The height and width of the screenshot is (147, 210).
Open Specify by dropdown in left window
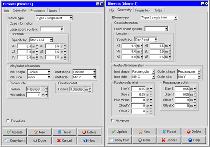[x=41, y=40]
